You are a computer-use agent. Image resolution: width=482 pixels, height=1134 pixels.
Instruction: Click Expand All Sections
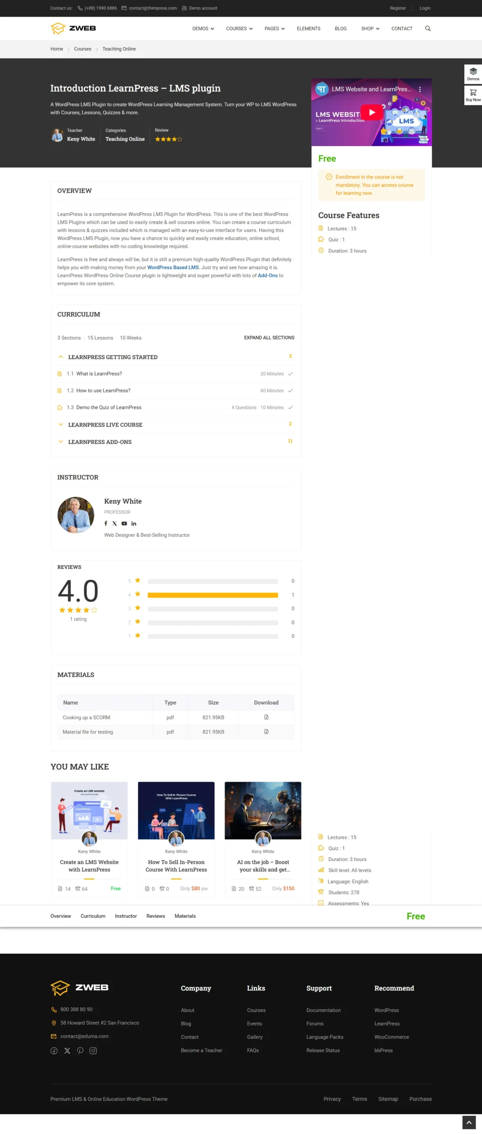269,338
